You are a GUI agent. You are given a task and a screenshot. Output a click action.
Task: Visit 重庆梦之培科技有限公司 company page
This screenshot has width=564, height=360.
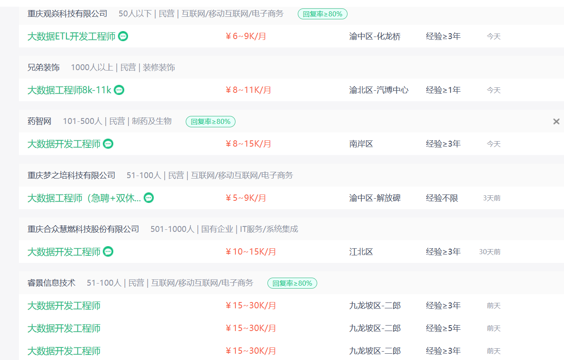(71, 175)
